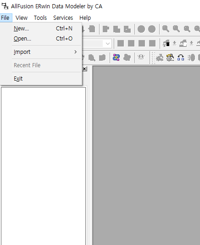Image resolution: width=200 pixels, height=245 pixels.
Task: Click the blue squares with curved arrow icon
Action: (x=181, y=58)
